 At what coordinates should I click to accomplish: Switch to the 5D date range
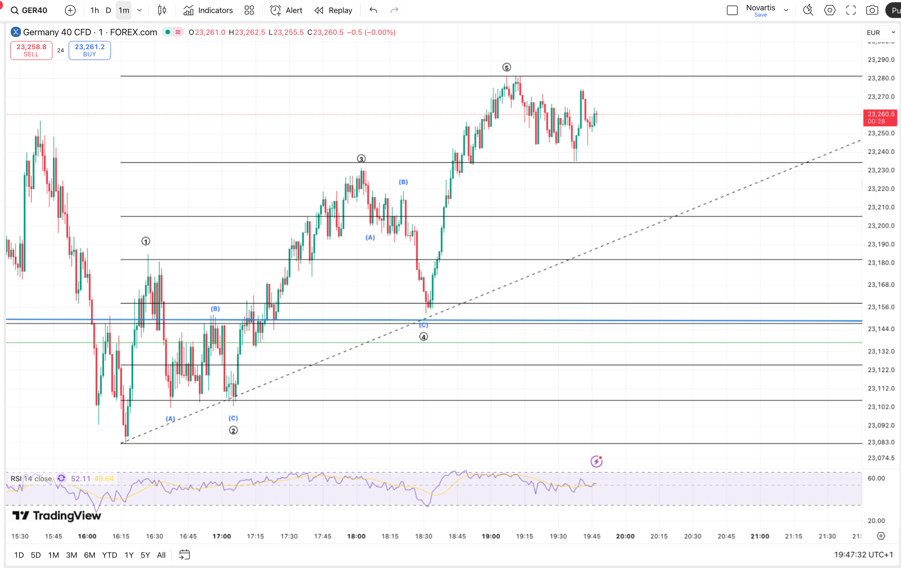click(36, 555)
